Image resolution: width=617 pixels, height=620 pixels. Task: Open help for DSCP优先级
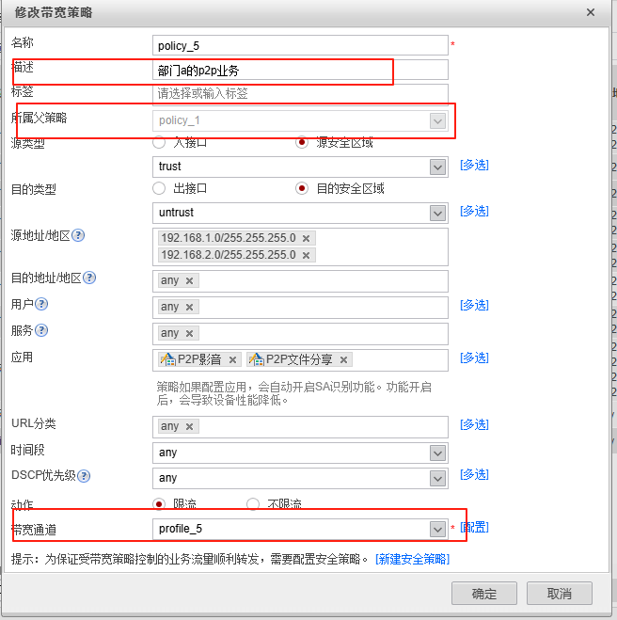[x=84, y=476]
